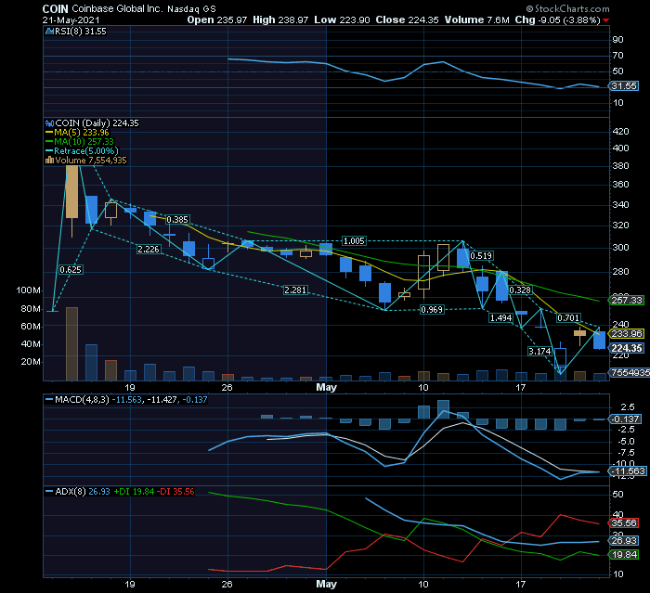650x593 pixels.
Task: Click the 0.519 retracement label
Action: coord(481,256)
